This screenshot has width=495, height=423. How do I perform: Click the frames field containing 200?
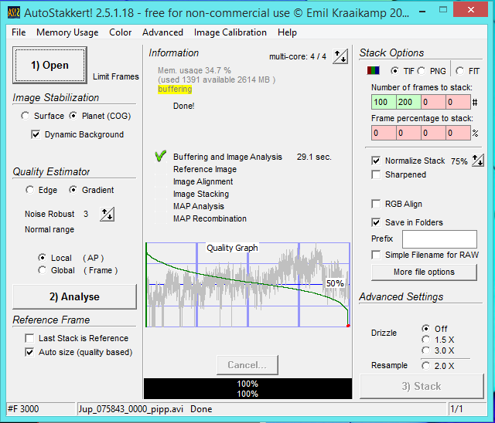tap(408, 102)
